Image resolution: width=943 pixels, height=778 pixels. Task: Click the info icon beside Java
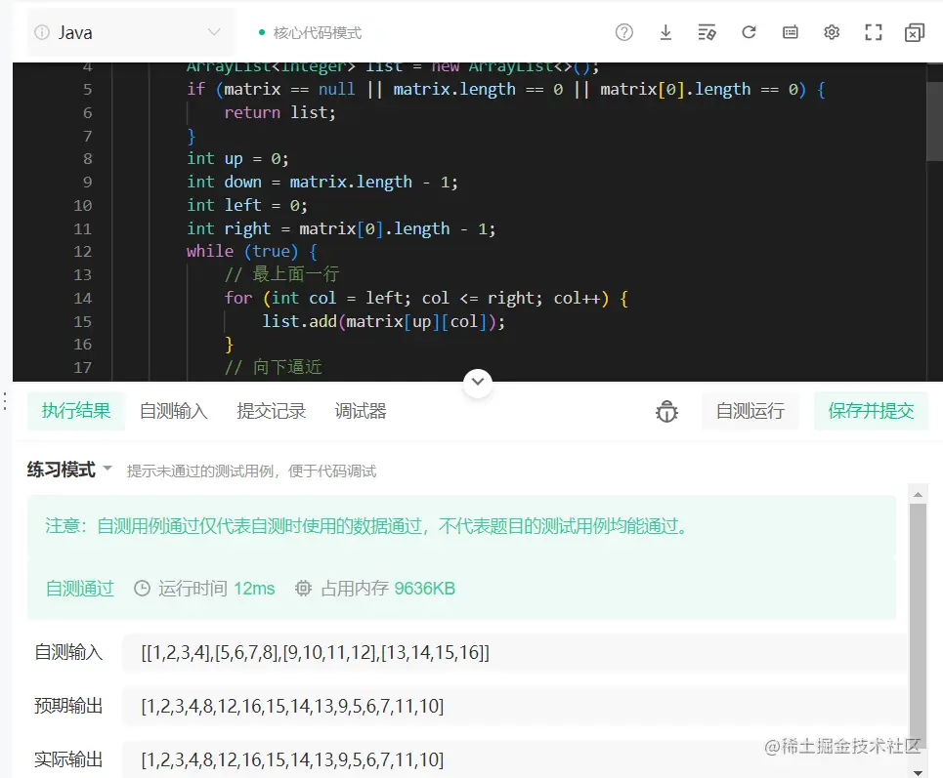tap(42, 32)
